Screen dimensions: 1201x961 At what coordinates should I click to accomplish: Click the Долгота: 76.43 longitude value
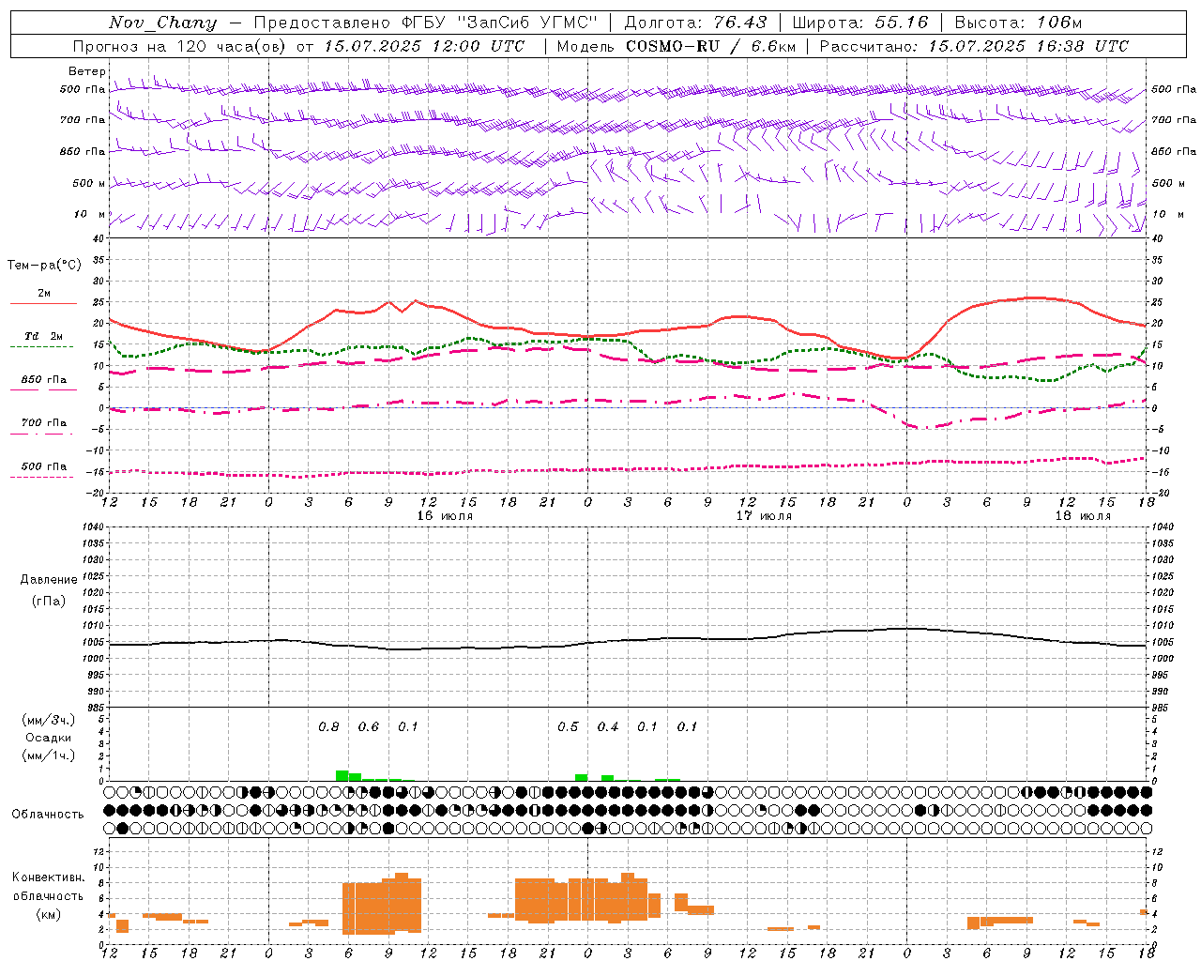coord(695,23)
